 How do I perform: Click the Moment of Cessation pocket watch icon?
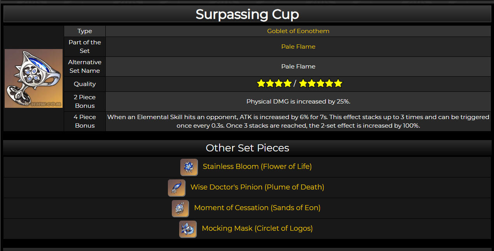pyautogui.click(x=180, y=208)
